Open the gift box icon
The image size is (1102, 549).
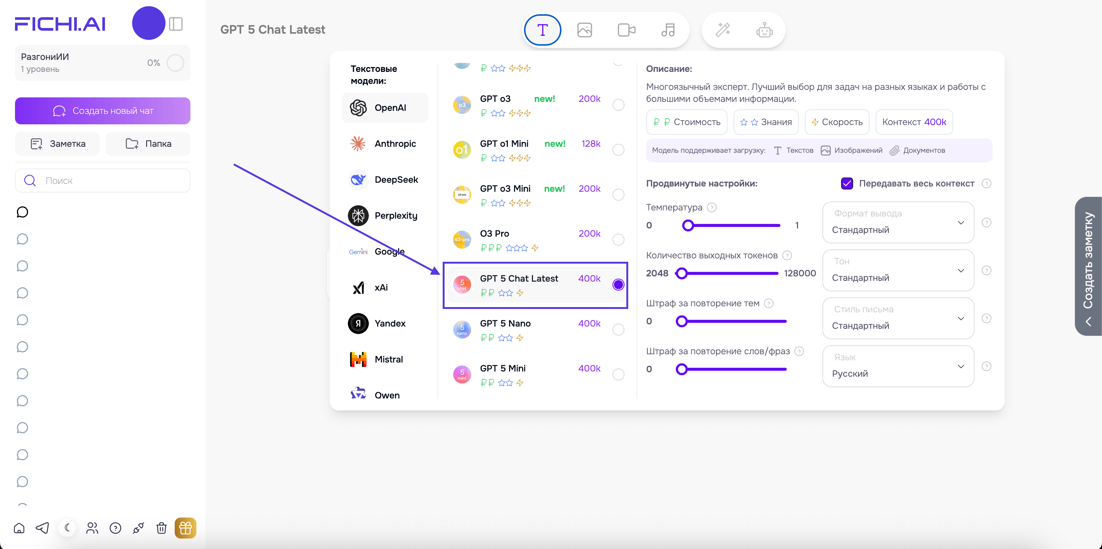coord(185,528)
